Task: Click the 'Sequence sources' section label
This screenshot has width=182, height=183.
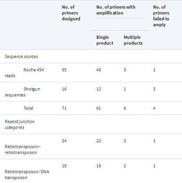Action: click(x=21, y=56)
